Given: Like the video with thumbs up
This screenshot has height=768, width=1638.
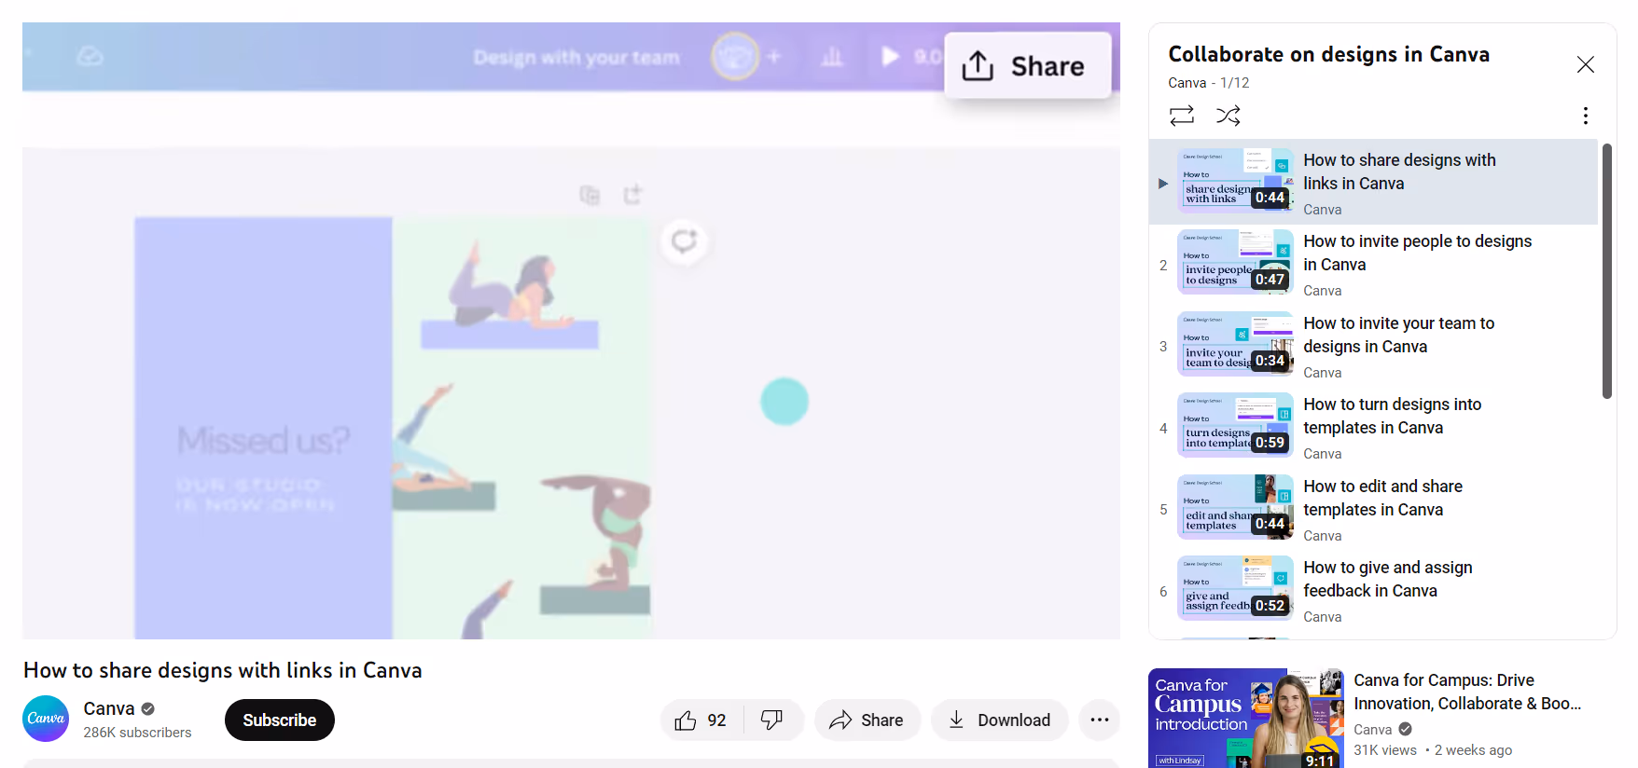Looking at the screenshot, I should (x=701, y=720).
